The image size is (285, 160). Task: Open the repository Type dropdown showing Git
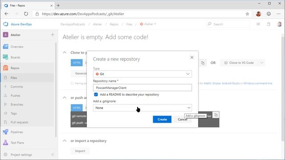pyautogui.click(x=142, y=74)
